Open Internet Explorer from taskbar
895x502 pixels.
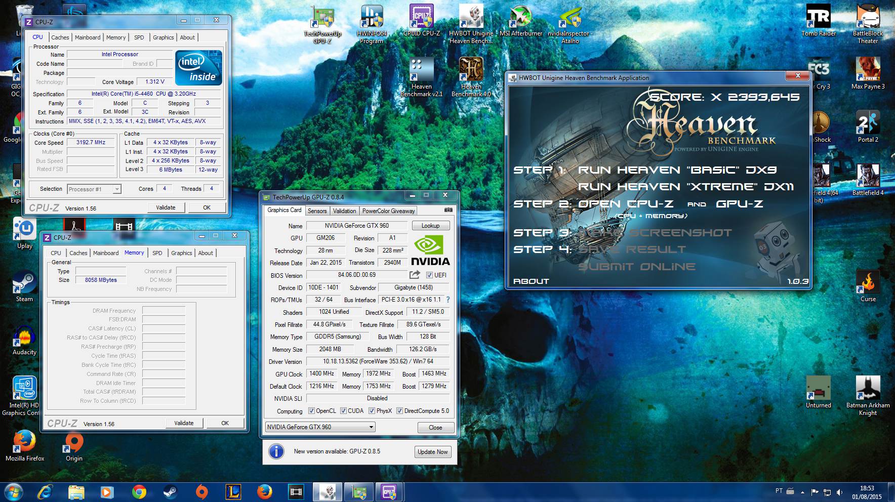point(46,492)
